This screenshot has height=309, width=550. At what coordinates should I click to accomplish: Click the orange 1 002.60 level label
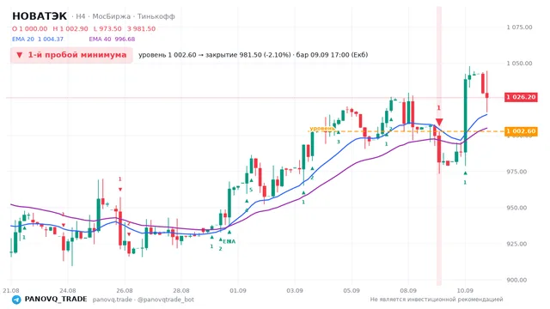tap(521, 131)
